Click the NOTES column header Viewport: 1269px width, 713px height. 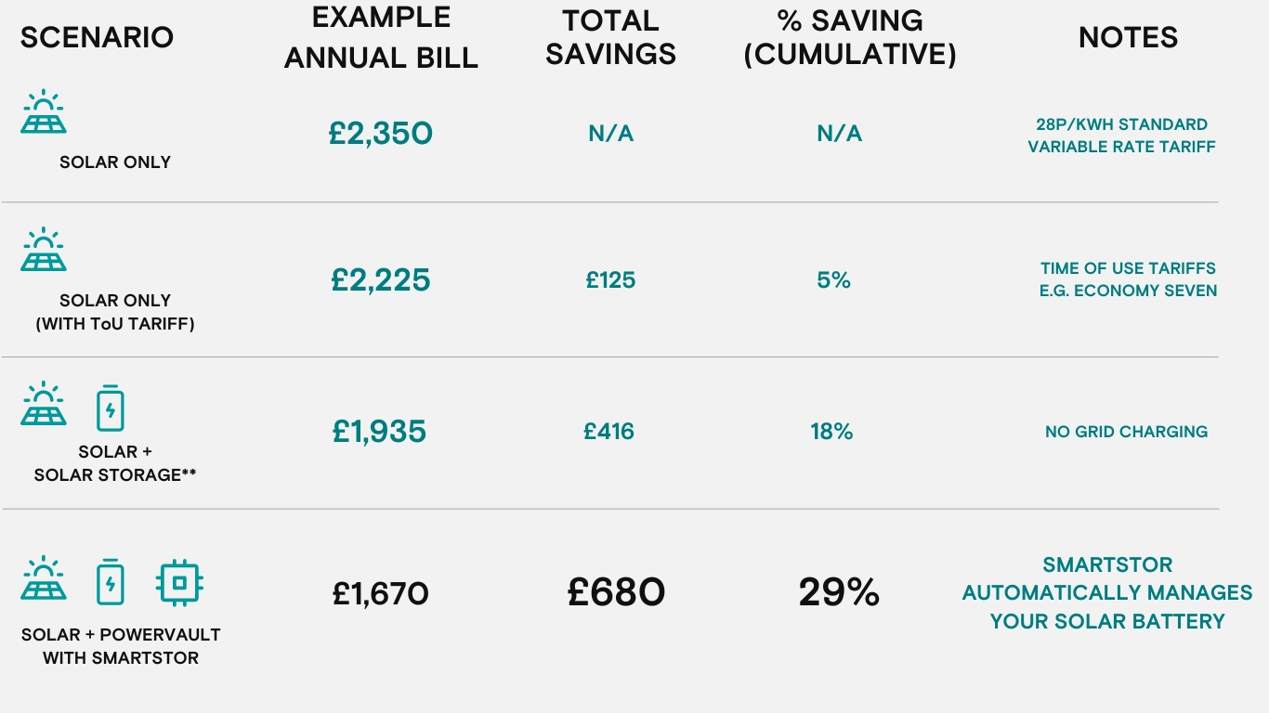tap(1128, 37)
